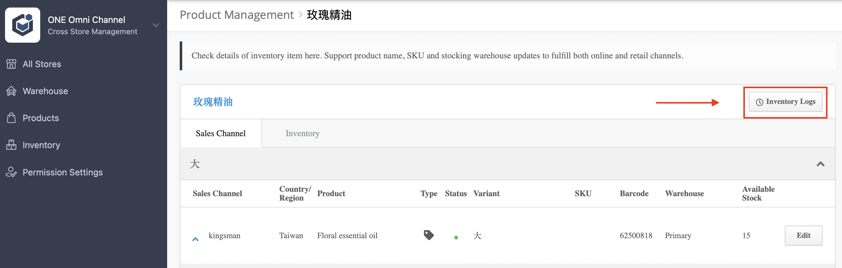Click Edit for the kingsman row
Screen dimensions: 842x268
[803, 235]
